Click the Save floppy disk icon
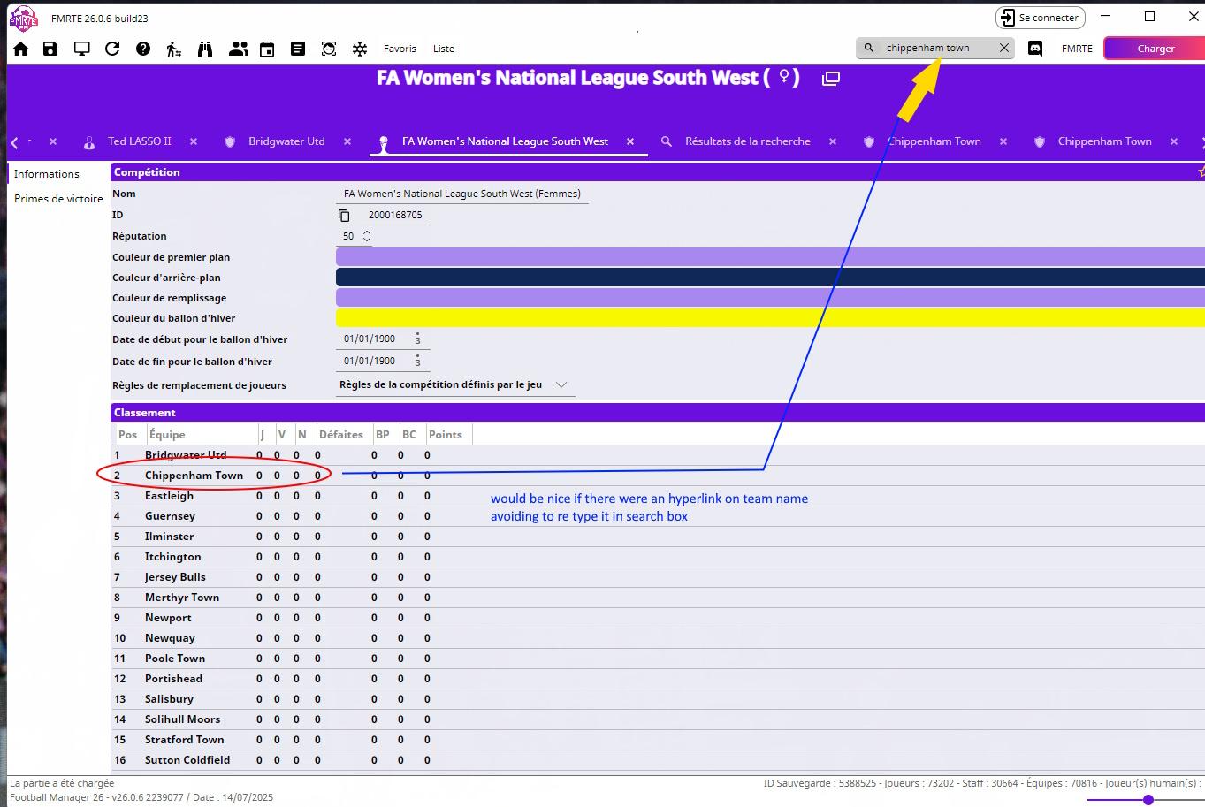The image size is (1205, 807). point(50,49)
